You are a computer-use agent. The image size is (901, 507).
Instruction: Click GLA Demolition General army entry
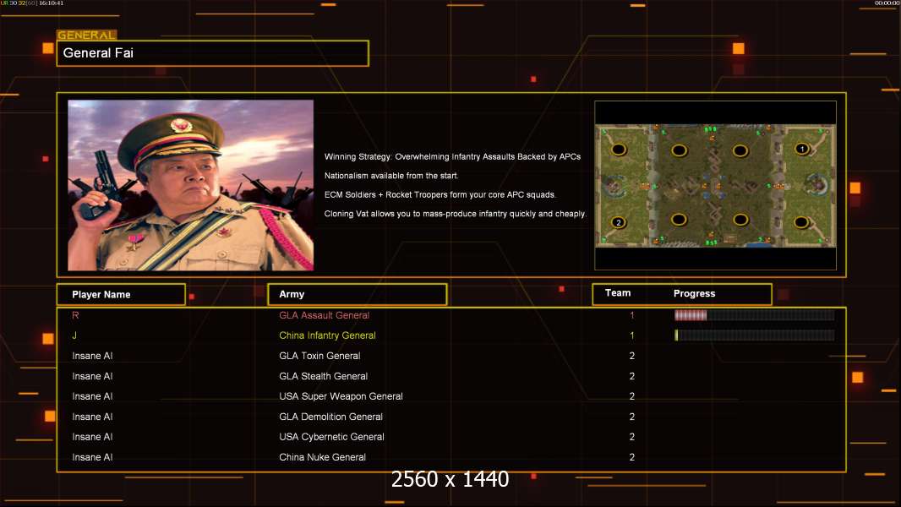click(x=331, y=417)
